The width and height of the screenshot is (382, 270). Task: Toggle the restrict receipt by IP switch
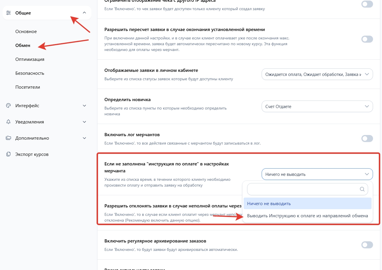point(367,4)
